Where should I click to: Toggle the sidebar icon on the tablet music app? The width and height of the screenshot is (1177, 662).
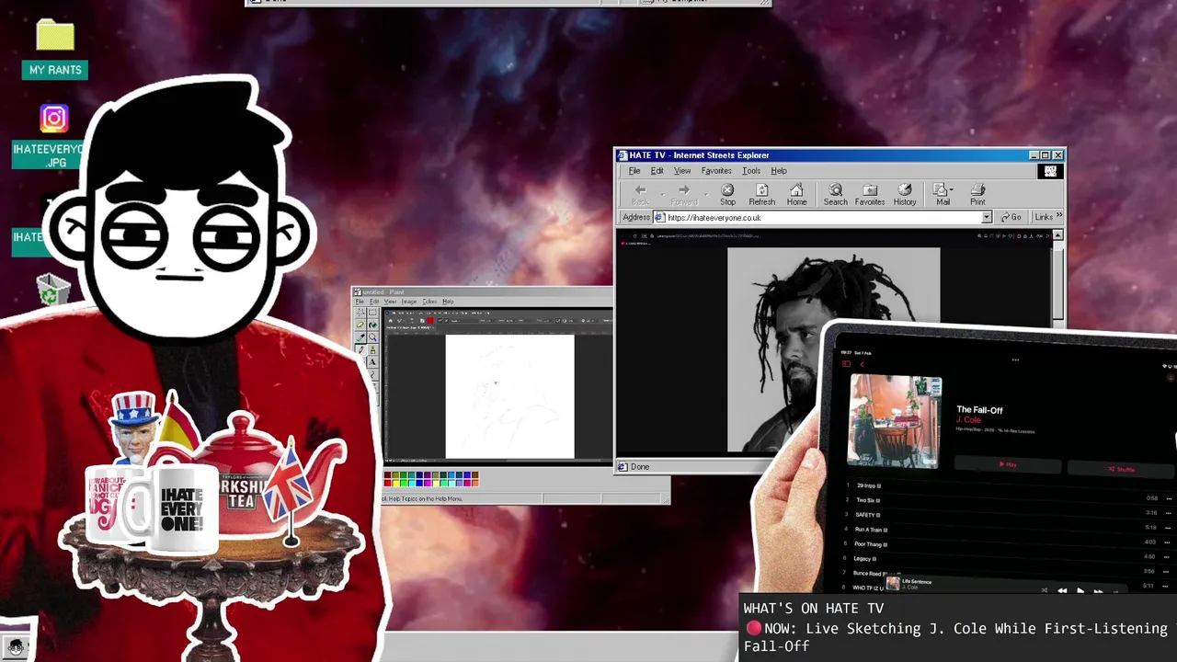point(846,364)
